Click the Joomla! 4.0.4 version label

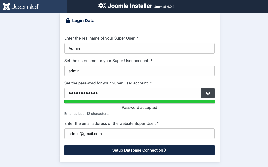[x=164, y=7]
